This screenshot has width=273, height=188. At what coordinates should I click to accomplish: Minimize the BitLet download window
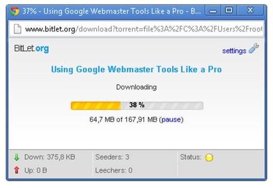click(x=213, y=10)
